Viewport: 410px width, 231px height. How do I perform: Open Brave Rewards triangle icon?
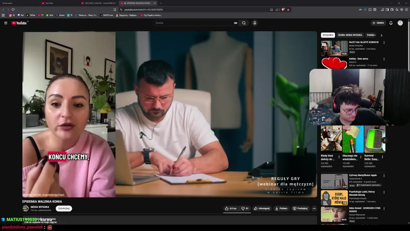(288, 10)
